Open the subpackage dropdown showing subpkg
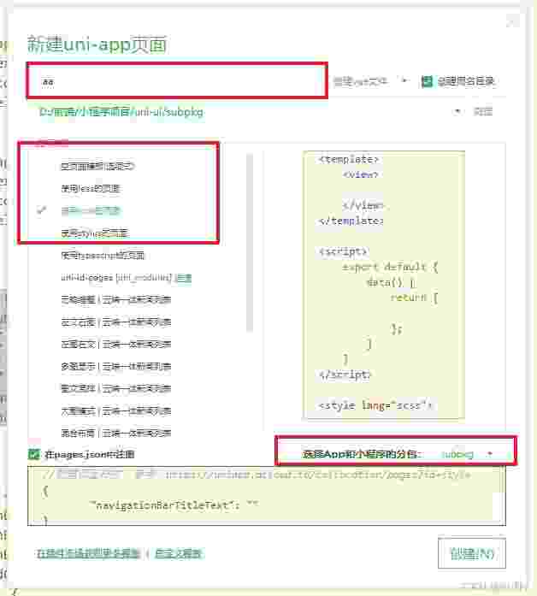Viewport: 537px width, 596px height. [x=467, y=454]
